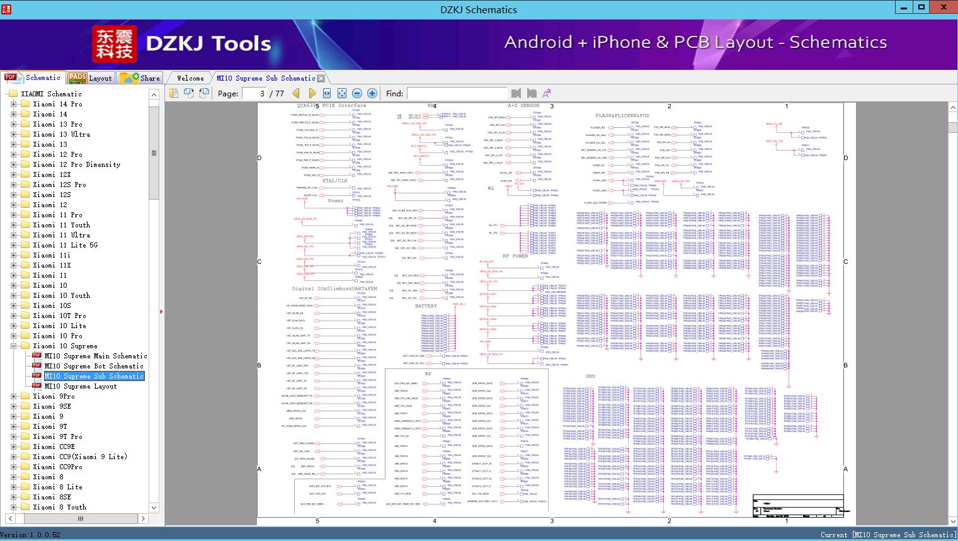Go to the previous page
This screenshot has width=958, height=541.
[296, 93]
